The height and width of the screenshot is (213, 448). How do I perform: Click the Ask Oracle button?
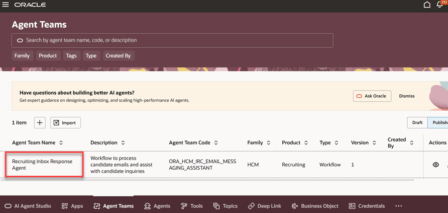(x=372, y=96)
